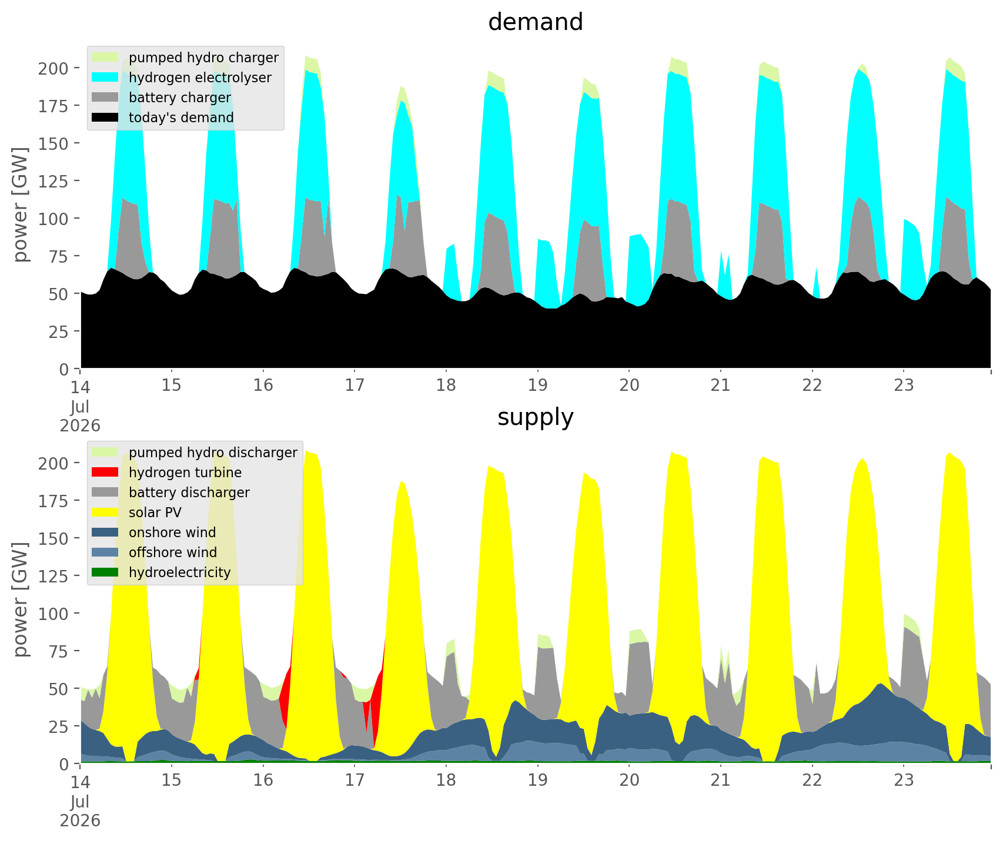Screen dimensions: 1003x841
Task: Select the "pumped hydro discharger" legend label
Action: 213,453
